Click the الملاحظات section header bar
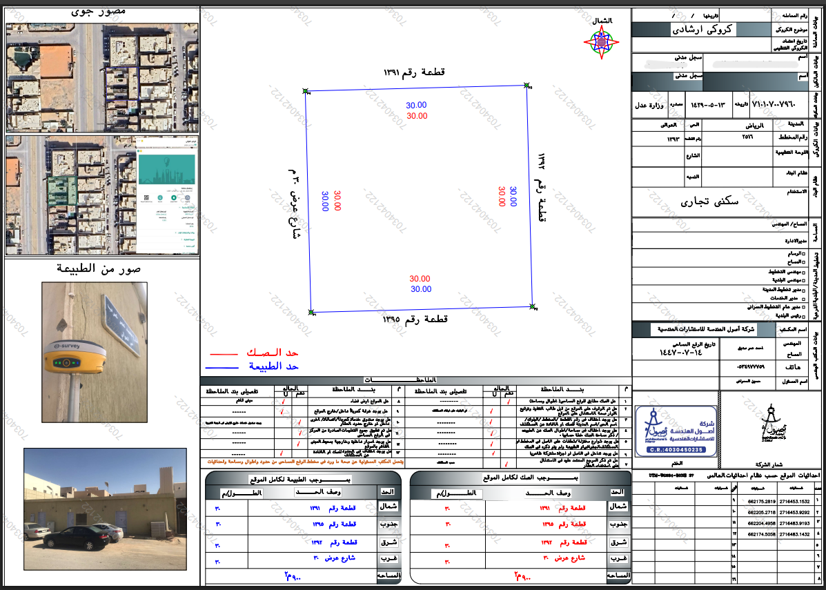Image resolution: width=826 pixels, height=590 pixels. click(415, 380)
